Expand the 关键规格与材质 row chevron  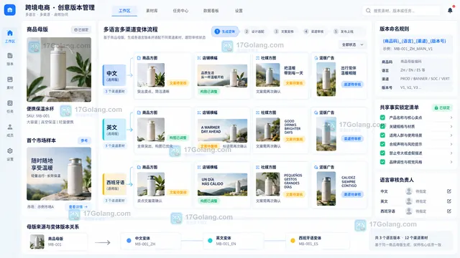coord(451,126)
